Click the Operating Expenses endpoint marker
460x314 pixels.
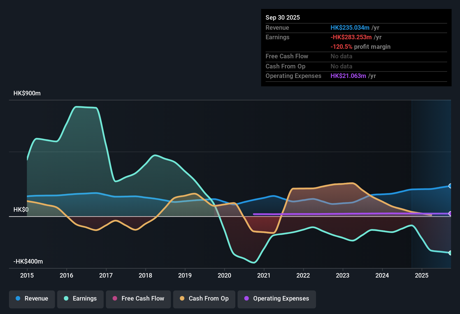coord(450,214)
